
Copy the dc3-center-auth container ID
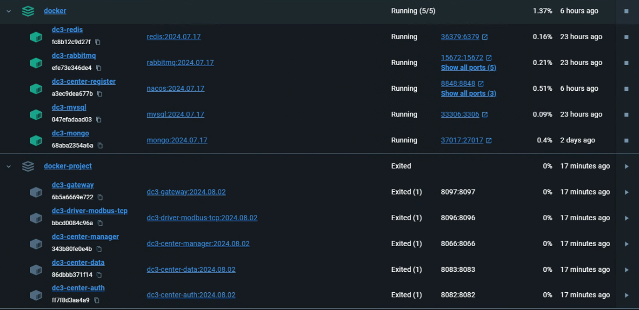click(97, 300)
